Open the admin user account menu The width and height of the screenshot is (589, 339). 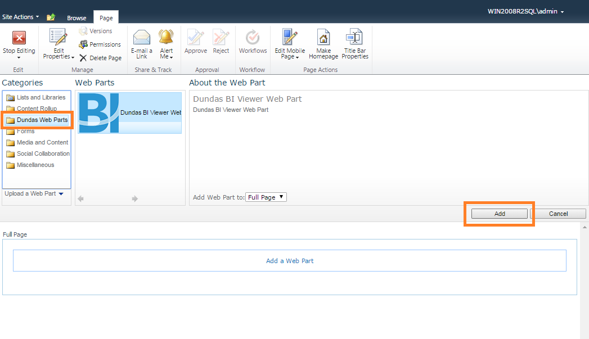(525, 11)
